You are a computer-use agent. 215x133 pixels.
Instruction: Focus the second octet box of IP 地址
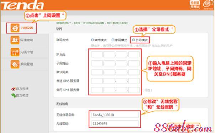pos(109,55)
